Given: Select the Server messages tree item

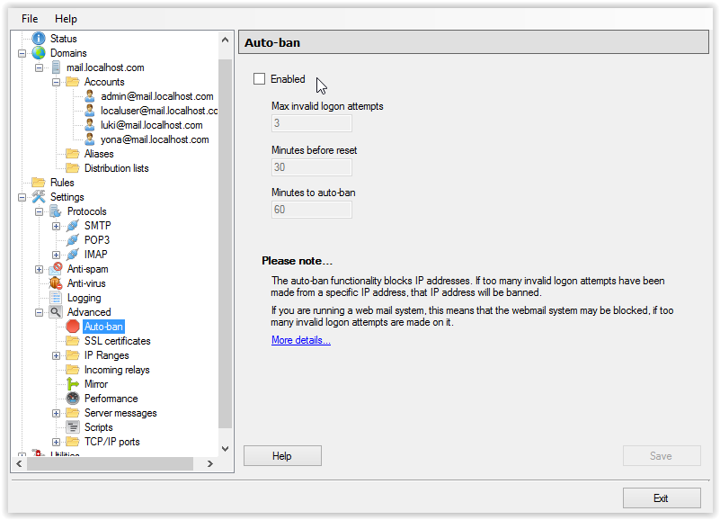Looking at the screenshot, I should tap(120, 413).
